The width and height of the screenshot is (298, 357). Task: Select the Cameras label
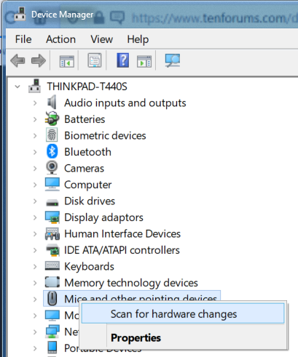[x=84, y=169]
